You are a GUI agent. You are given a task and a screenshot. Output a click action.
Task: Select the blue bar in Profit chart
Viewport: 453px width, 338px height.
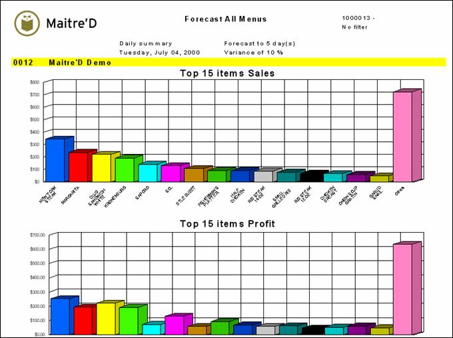(x=60, y=316)
